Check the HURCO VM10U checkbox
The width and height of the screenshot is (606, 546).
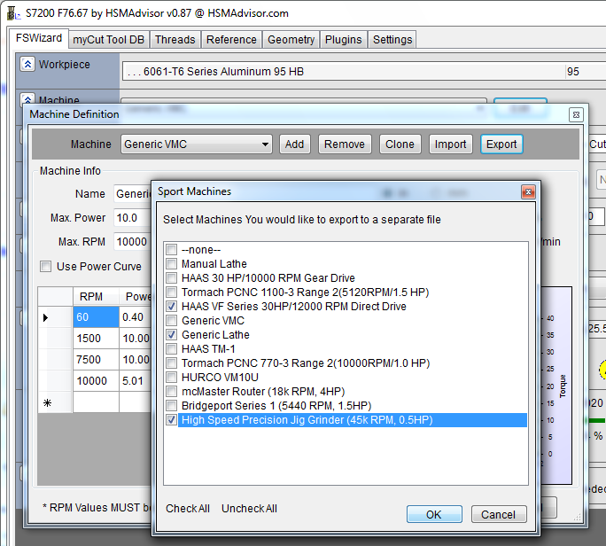tap(171, 378)
